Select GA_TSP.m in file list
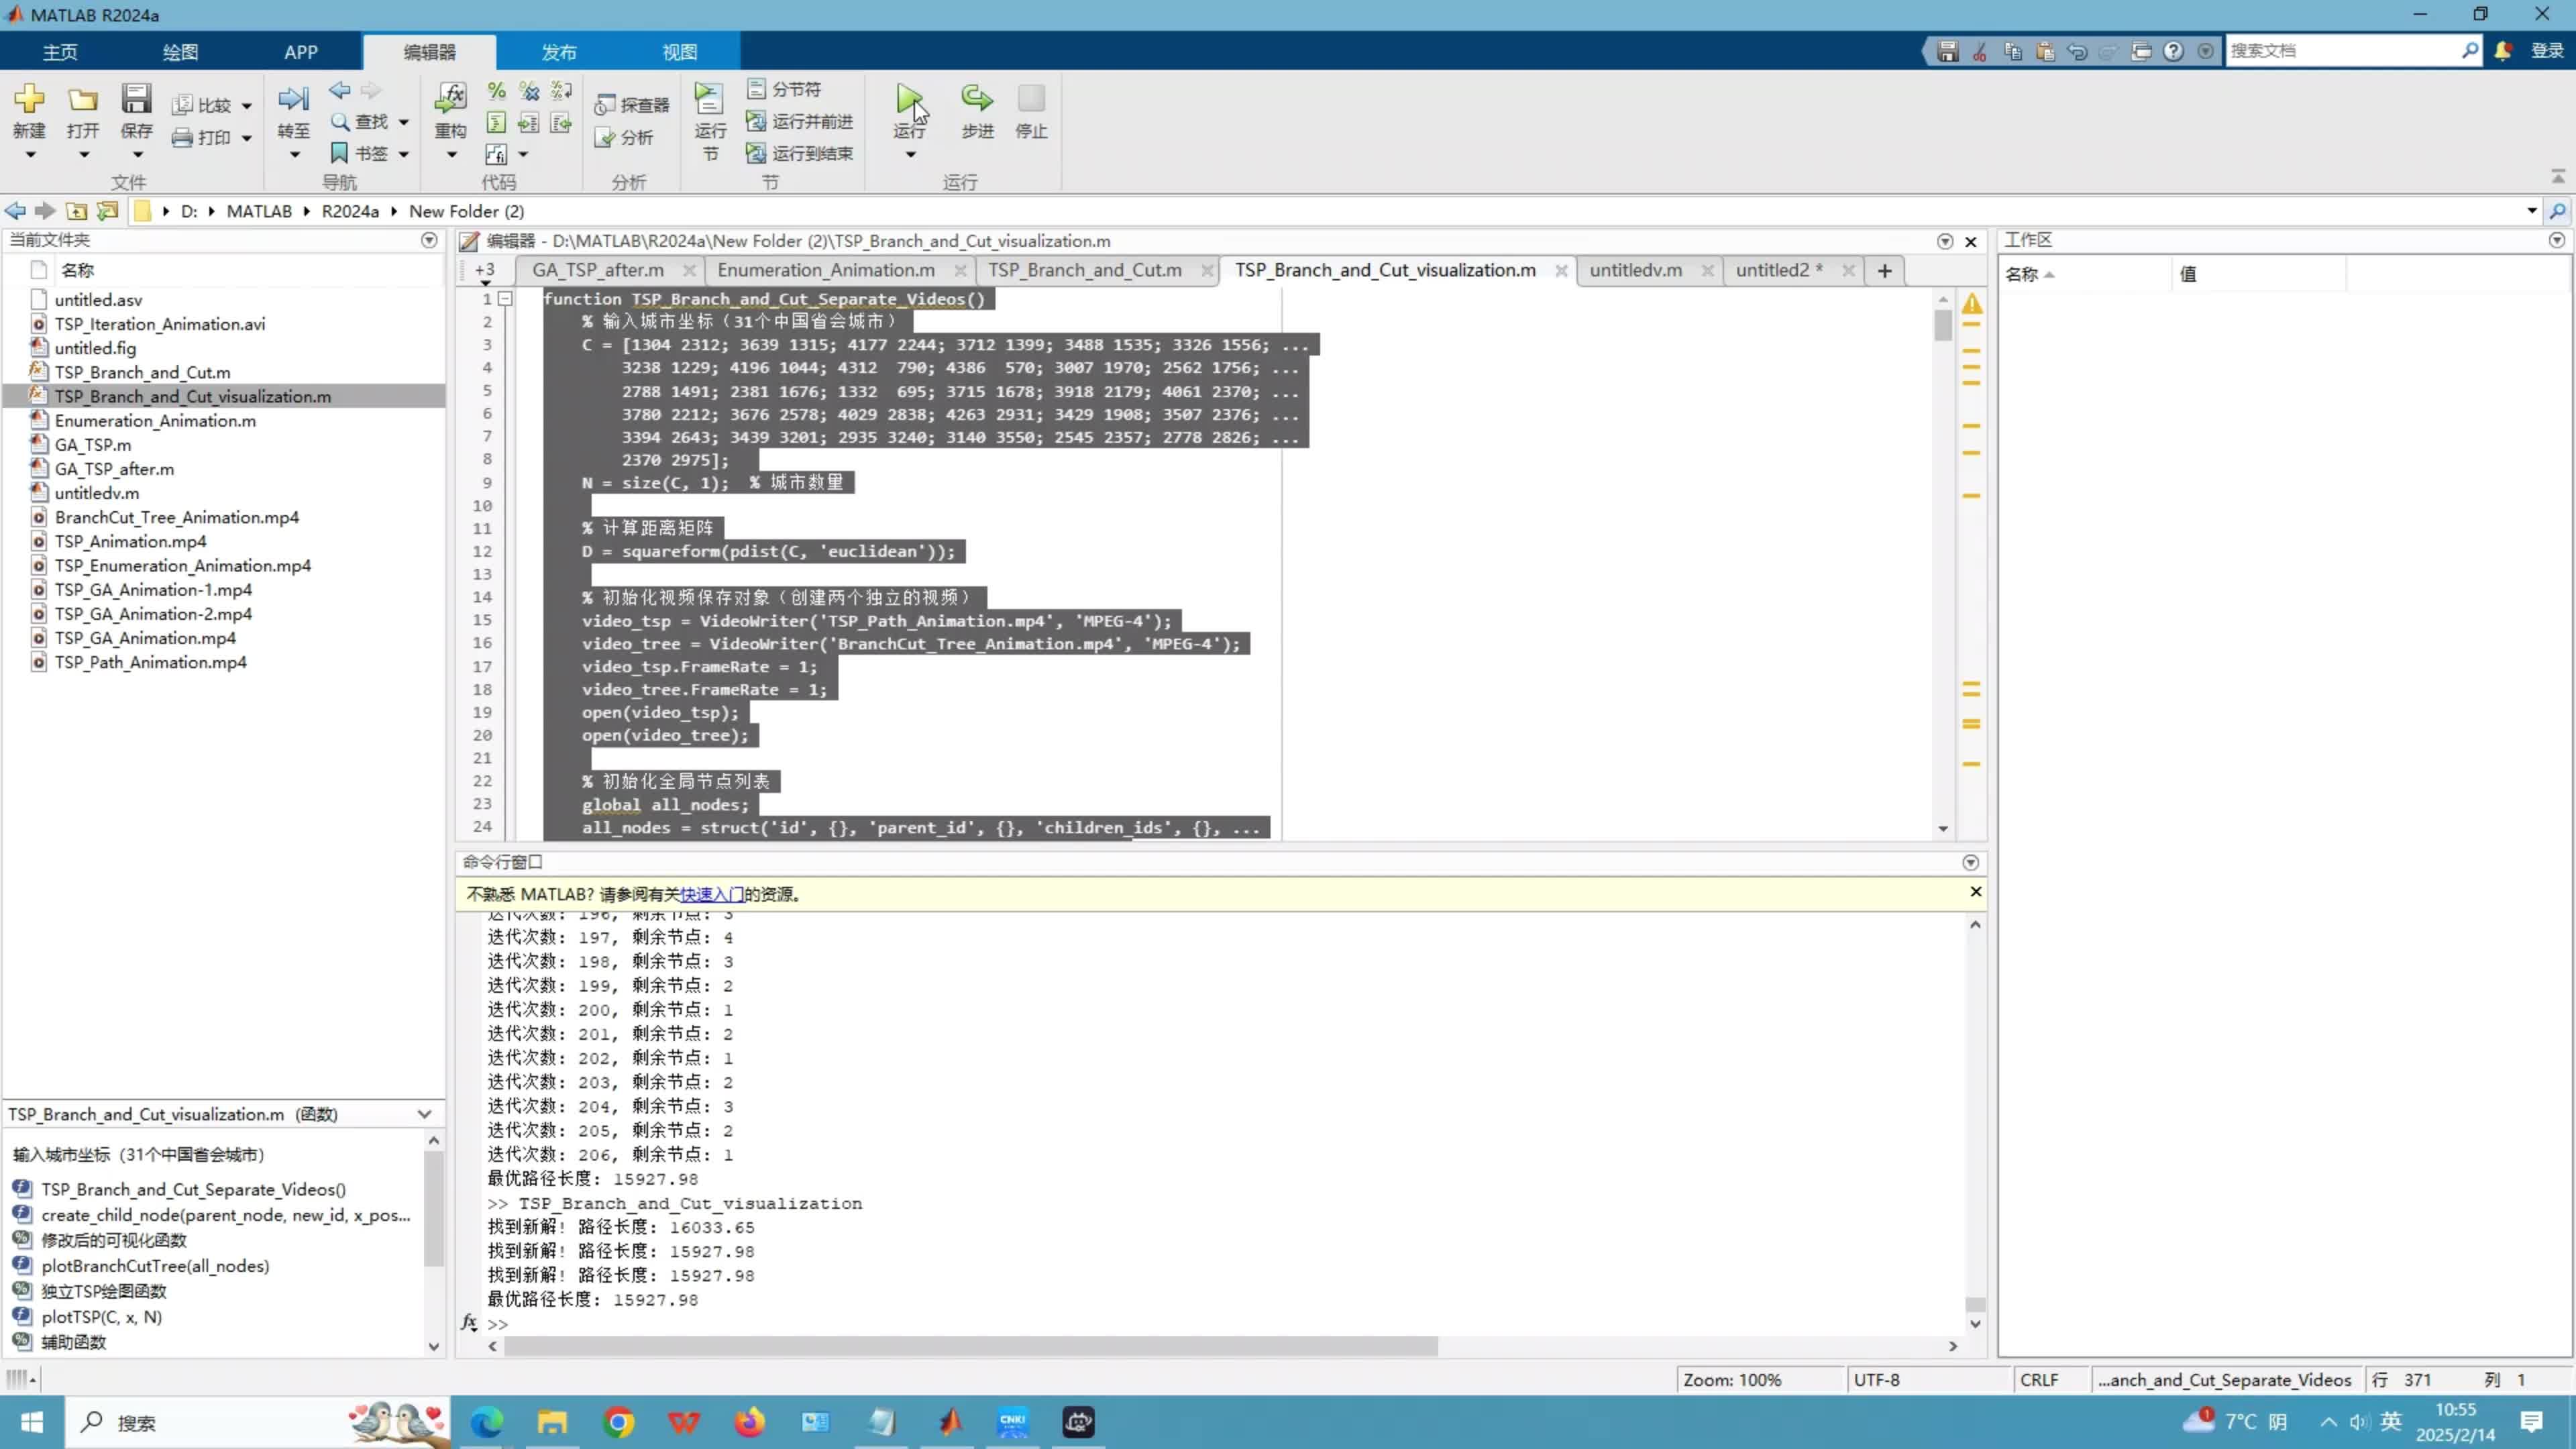The height and width of the screenshot is (1449, 2576). click(93, 445)
